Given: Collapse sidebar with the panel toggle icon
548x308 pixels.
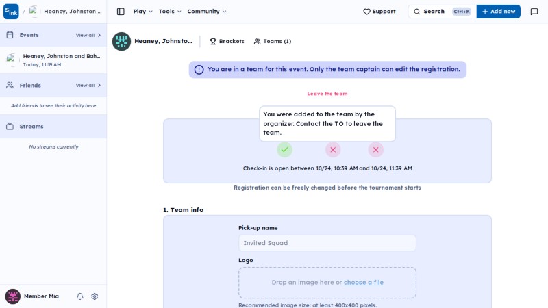Looking at the screenshot, I should [121, 12].
